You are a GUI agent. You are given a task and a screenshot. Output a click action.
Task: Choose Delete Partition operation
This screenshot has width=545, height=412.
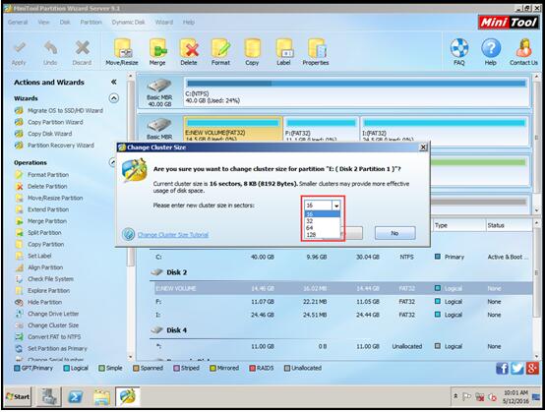coord(47,186)
